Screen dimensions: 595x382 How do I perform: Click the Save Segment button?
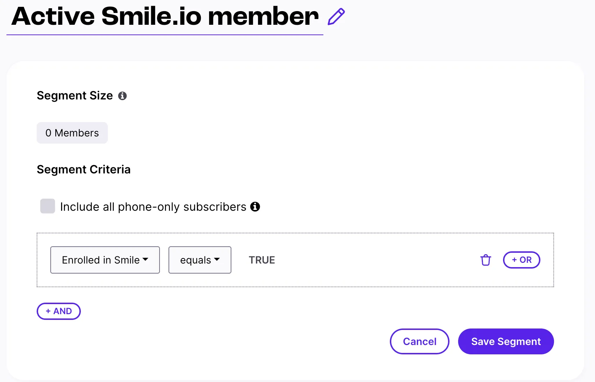click(506, 341)
